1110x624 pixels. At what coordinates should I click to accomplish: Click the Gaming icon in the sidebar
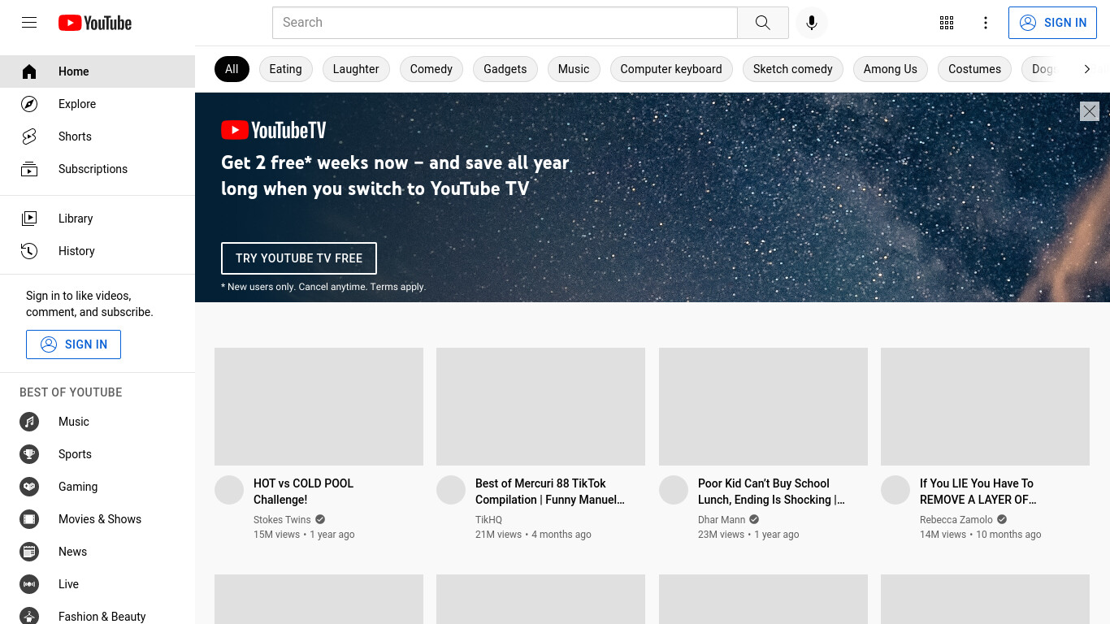[x=29, y=487]
